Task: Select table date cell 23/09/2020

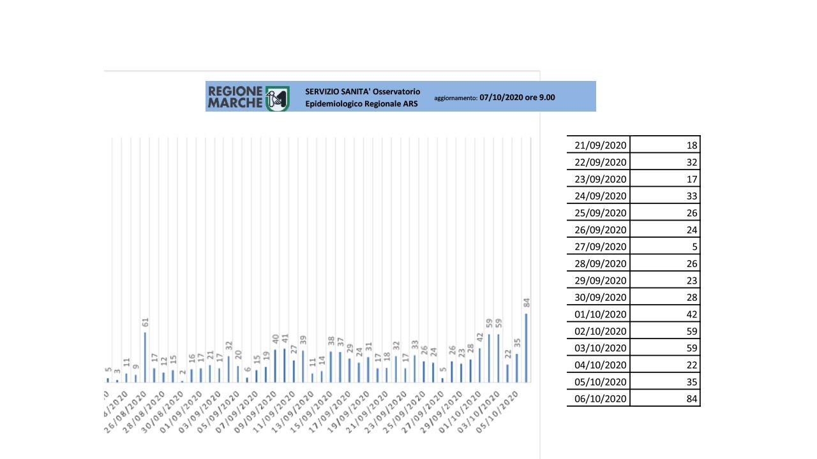Action: pyautogui.click(x=599, y=178)
